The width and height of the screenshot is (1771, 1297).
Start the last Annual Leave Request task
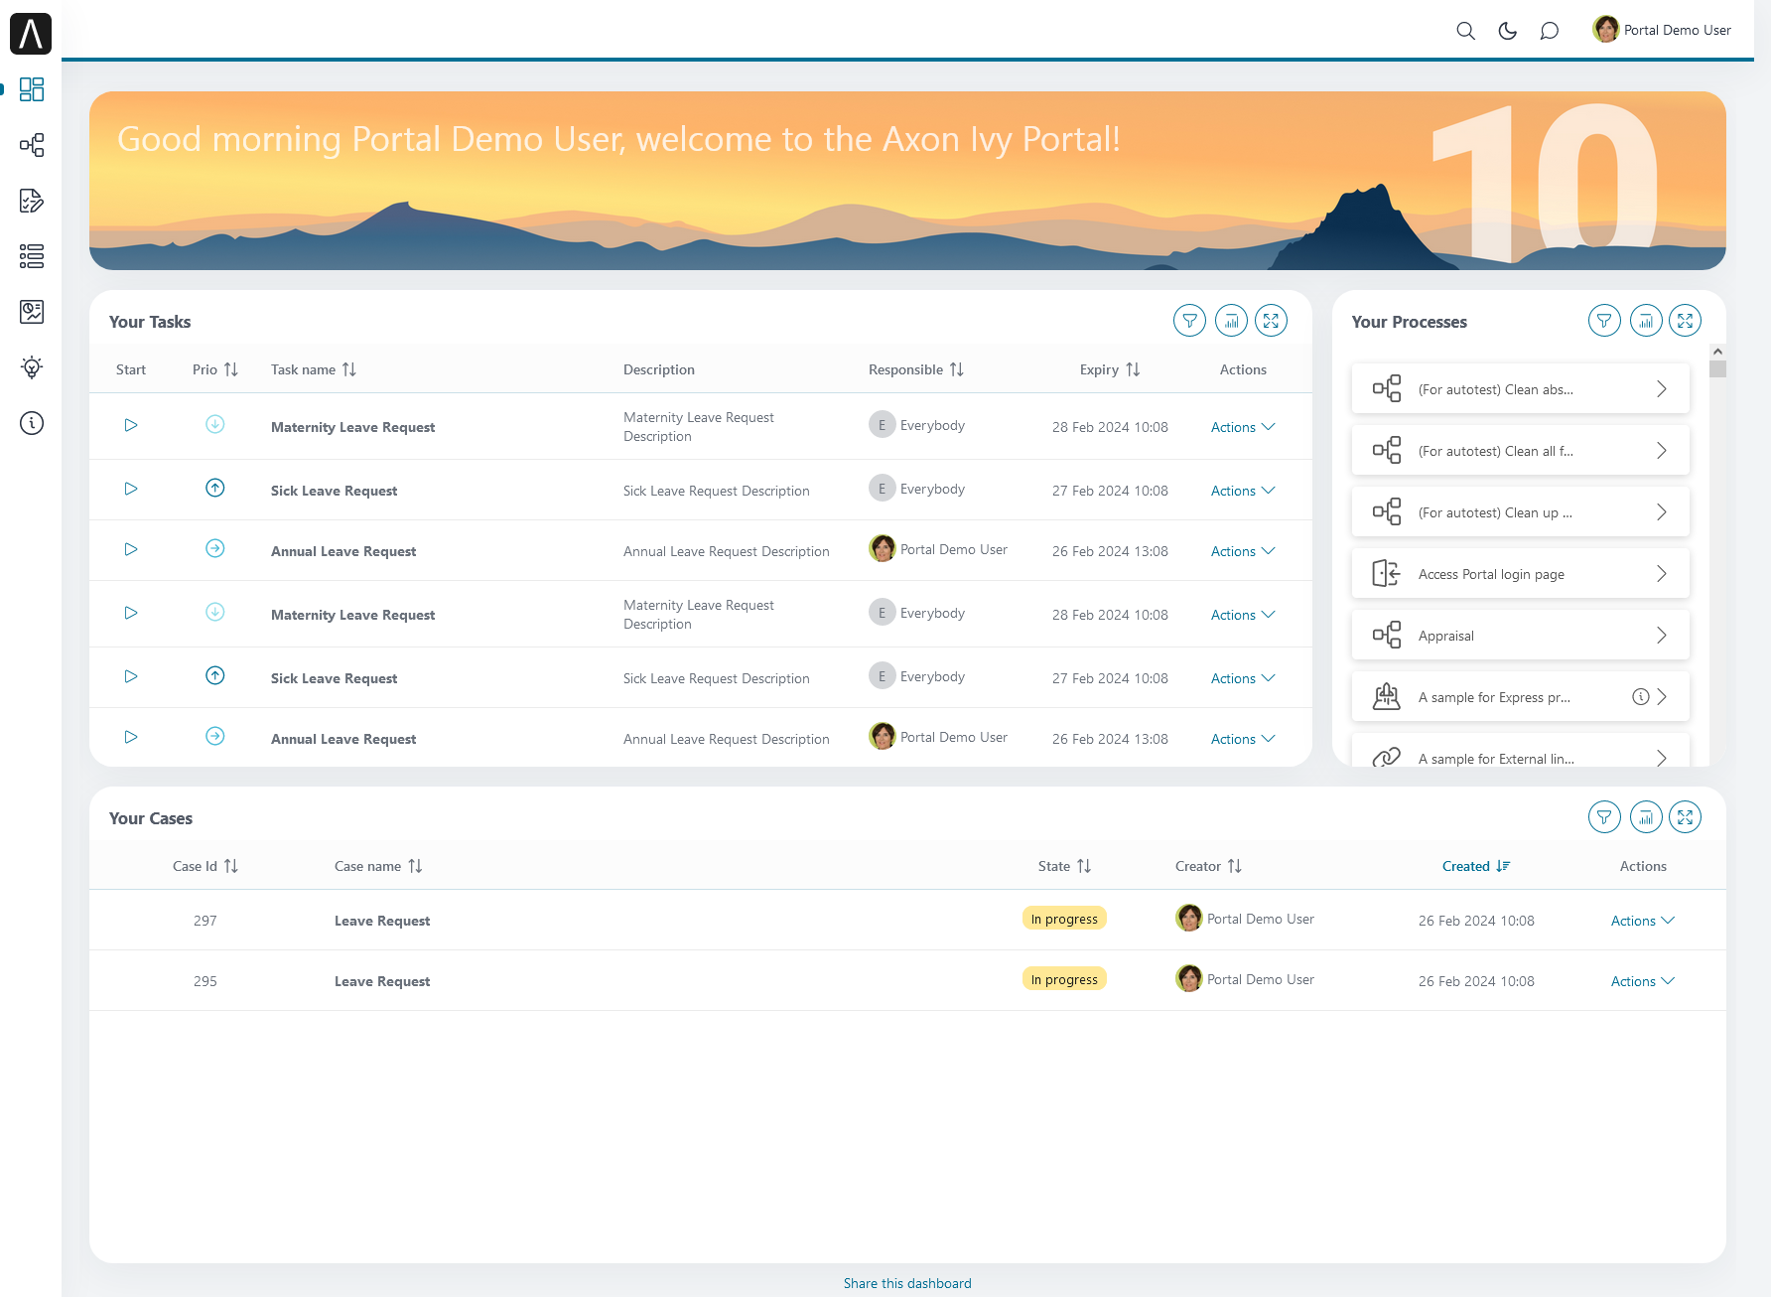(131, 737)
